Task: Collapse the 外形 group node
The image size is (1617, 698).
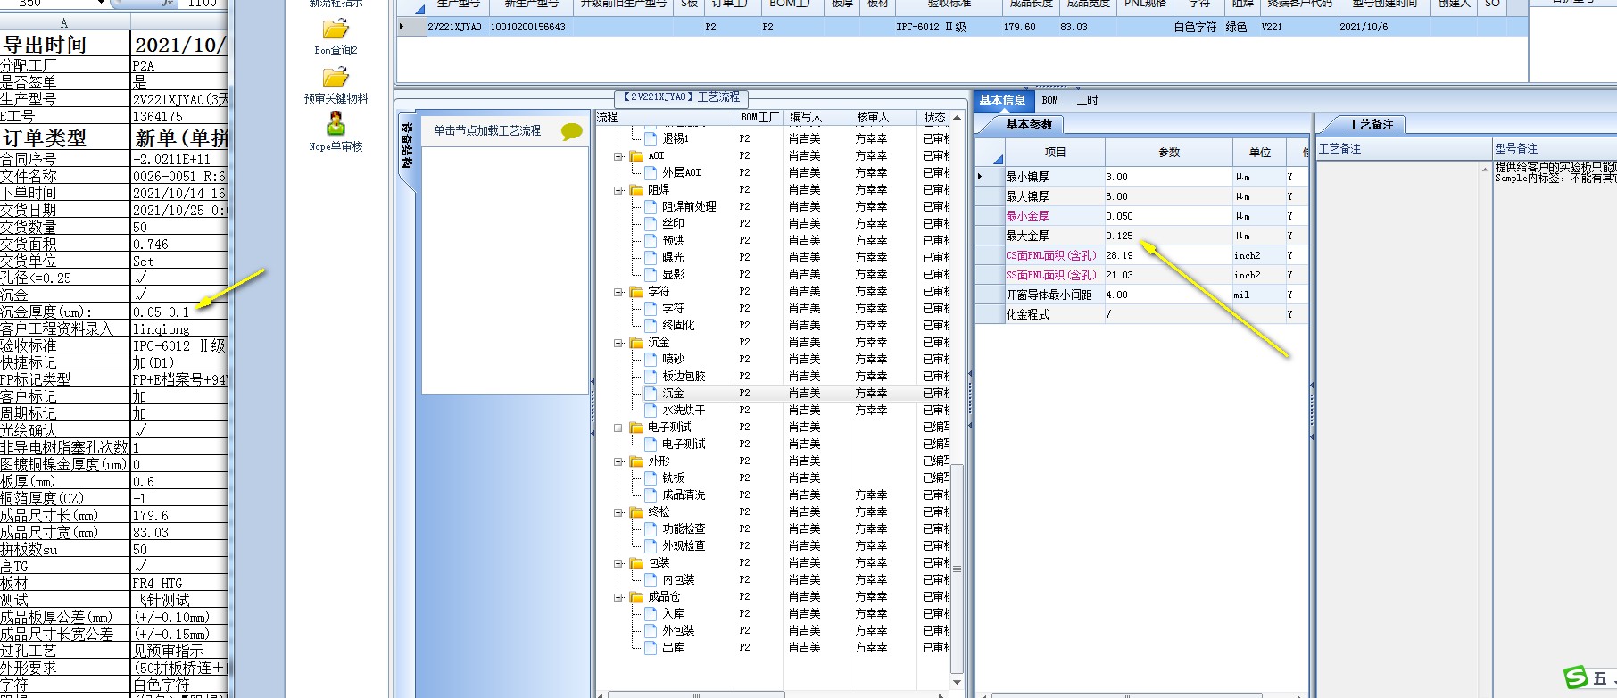Action: tap(618, 461)
